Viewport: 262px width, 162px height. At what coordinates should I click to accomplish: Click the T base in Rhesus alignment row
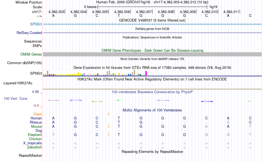119,122
